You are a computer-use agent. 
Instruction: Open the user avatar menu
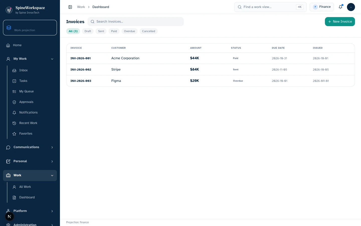(351, 7)
